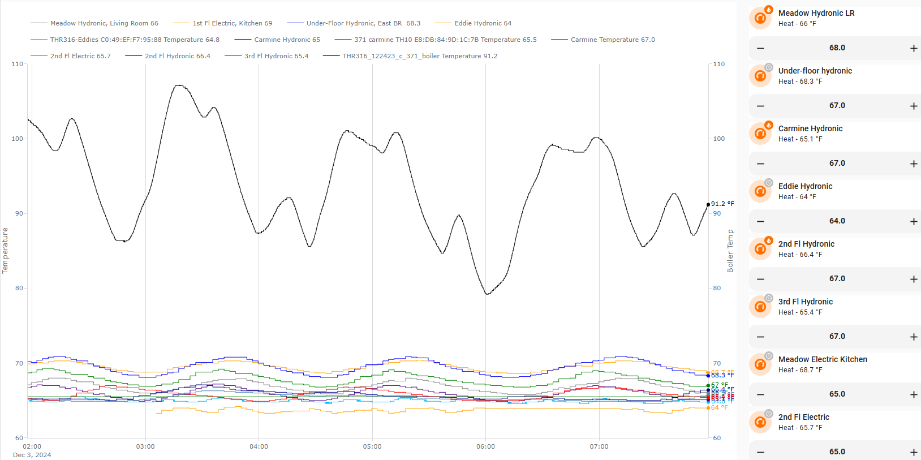This screenshot has width=921, height=460.
Task: Raise the 3rd Fl Hydronic target
Action: pos(914,337)
